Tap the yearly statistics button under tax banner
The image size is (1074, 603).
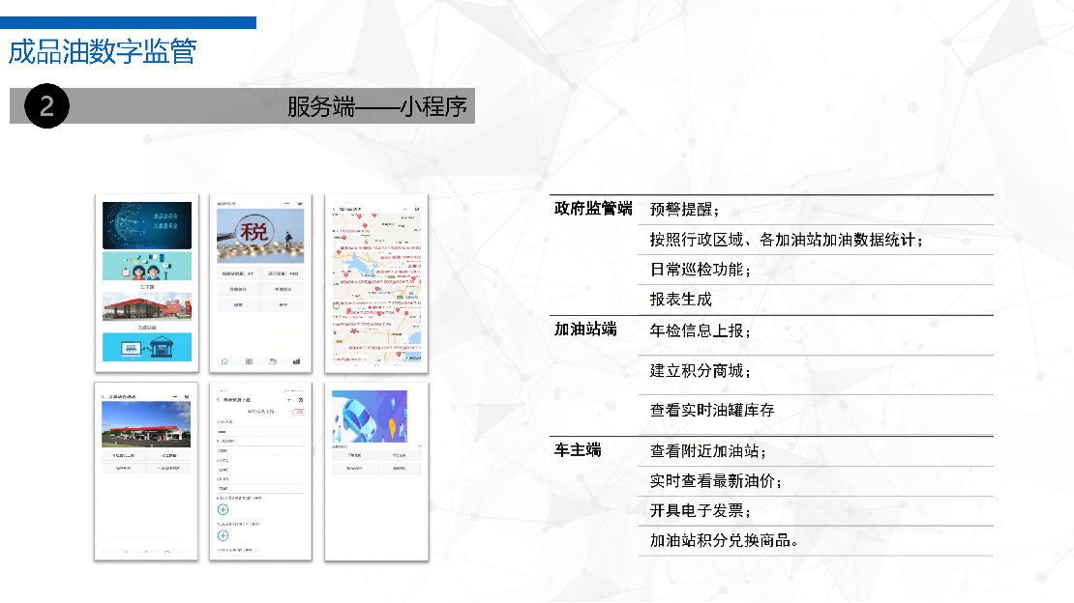pos(282,289)
